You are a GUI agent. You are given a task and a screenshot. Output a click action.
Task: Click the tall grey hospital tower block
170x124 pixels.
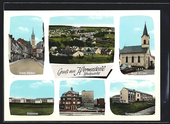coord(88,97)
